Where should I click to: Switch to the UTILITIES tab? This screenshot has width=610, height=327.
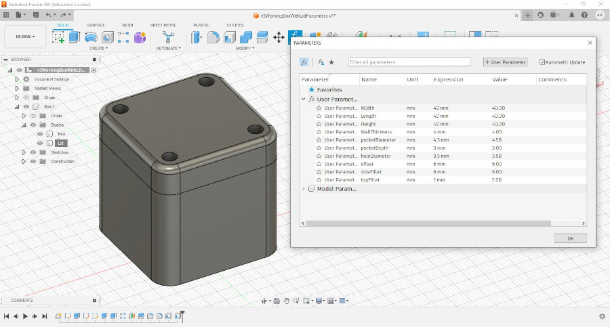coord(235,25)
